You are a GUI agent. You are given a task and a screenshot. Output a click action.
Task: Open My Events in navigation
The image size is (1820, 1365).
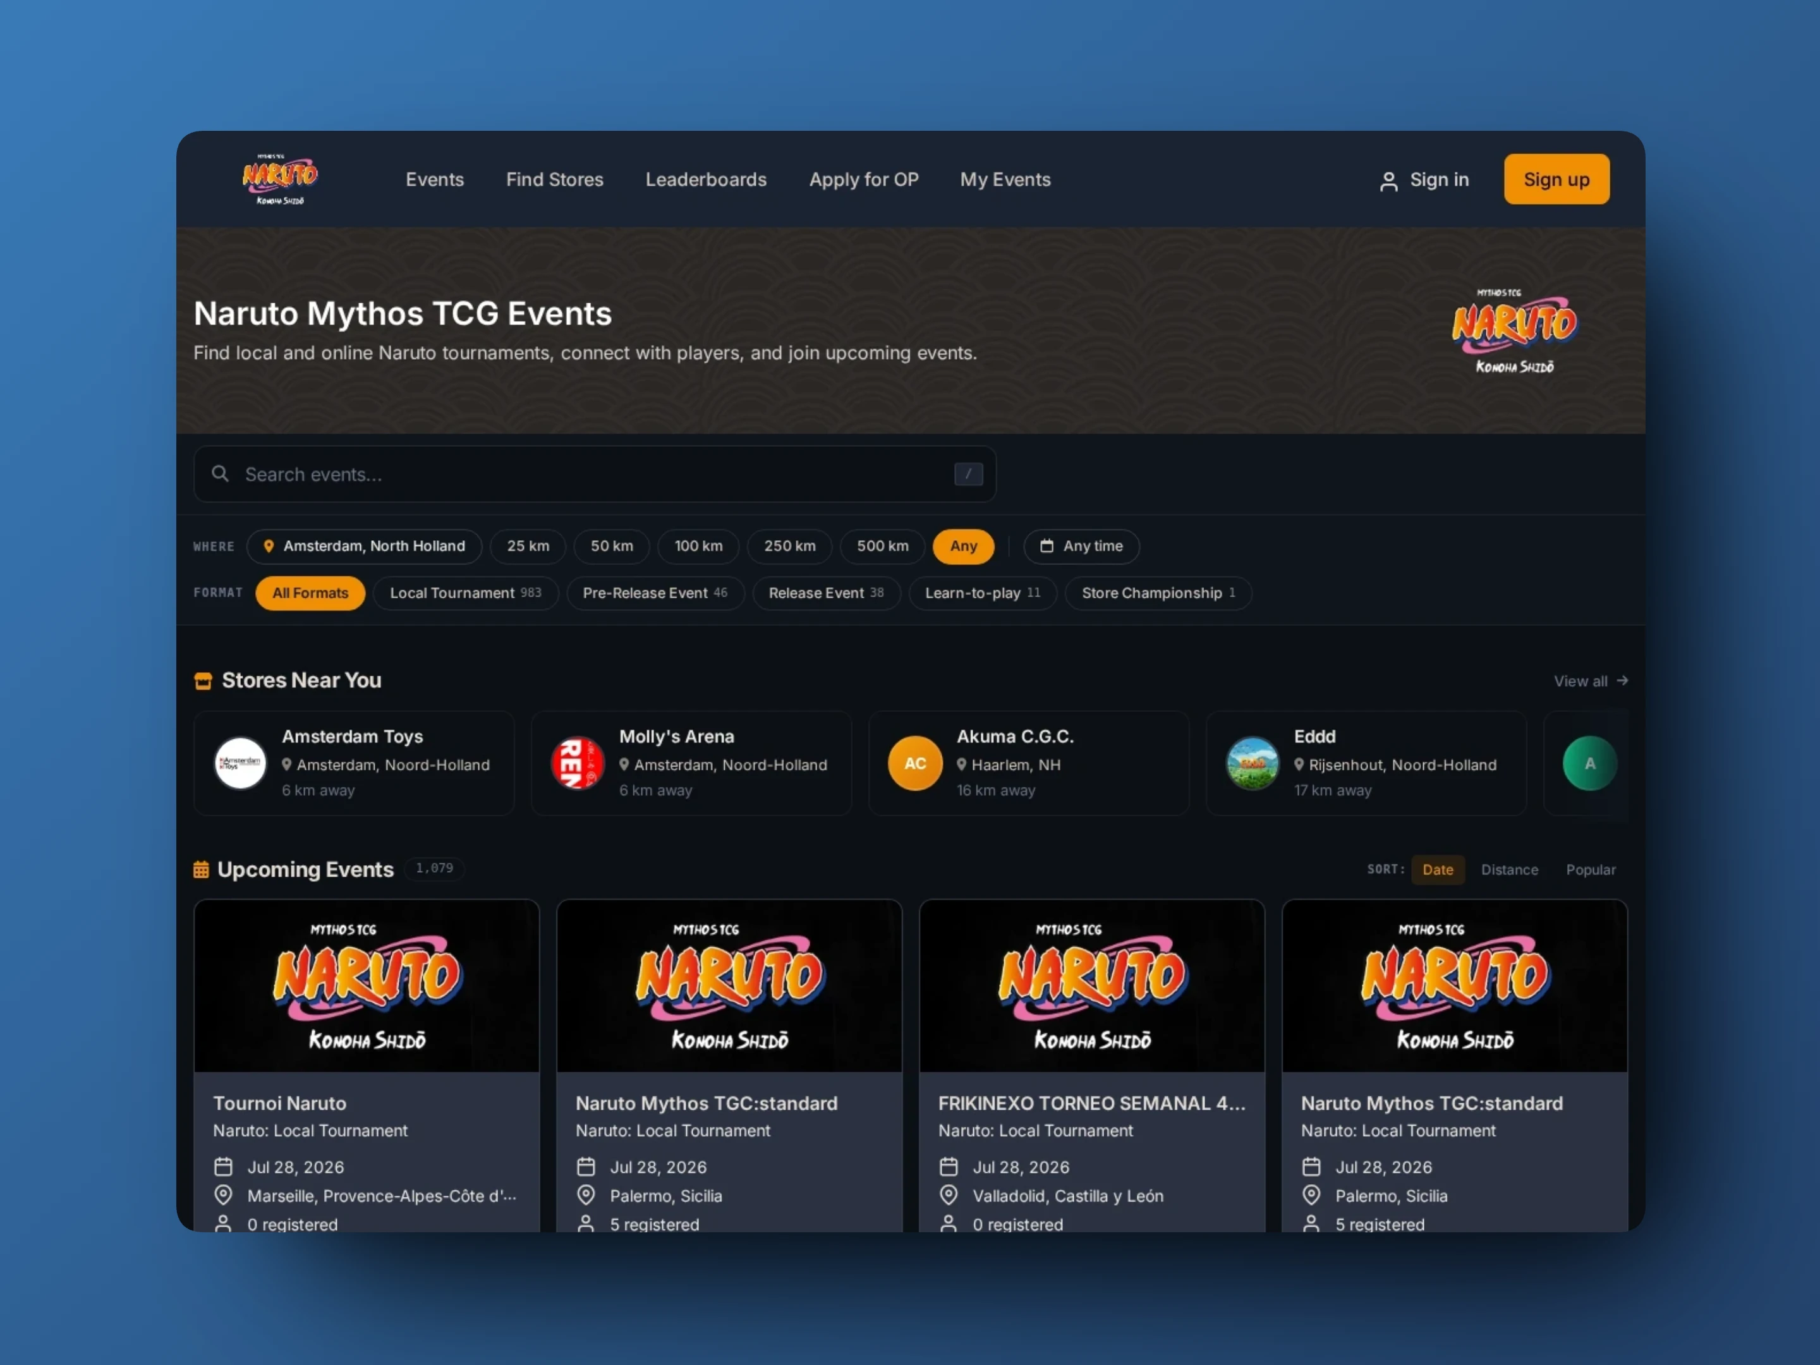[1005, 179]
